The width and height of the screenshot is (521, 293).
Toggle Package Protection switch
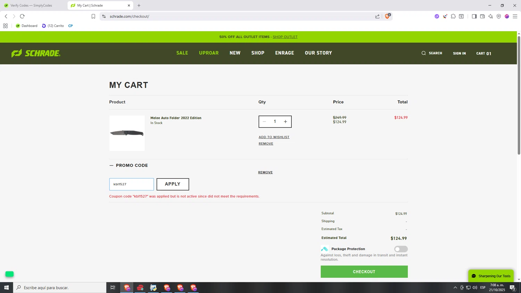coord(401,249)
